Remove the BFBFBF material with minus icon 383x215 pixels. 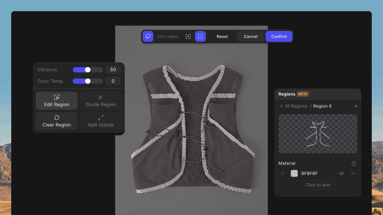pyautogui.click(x=353, y=173)
